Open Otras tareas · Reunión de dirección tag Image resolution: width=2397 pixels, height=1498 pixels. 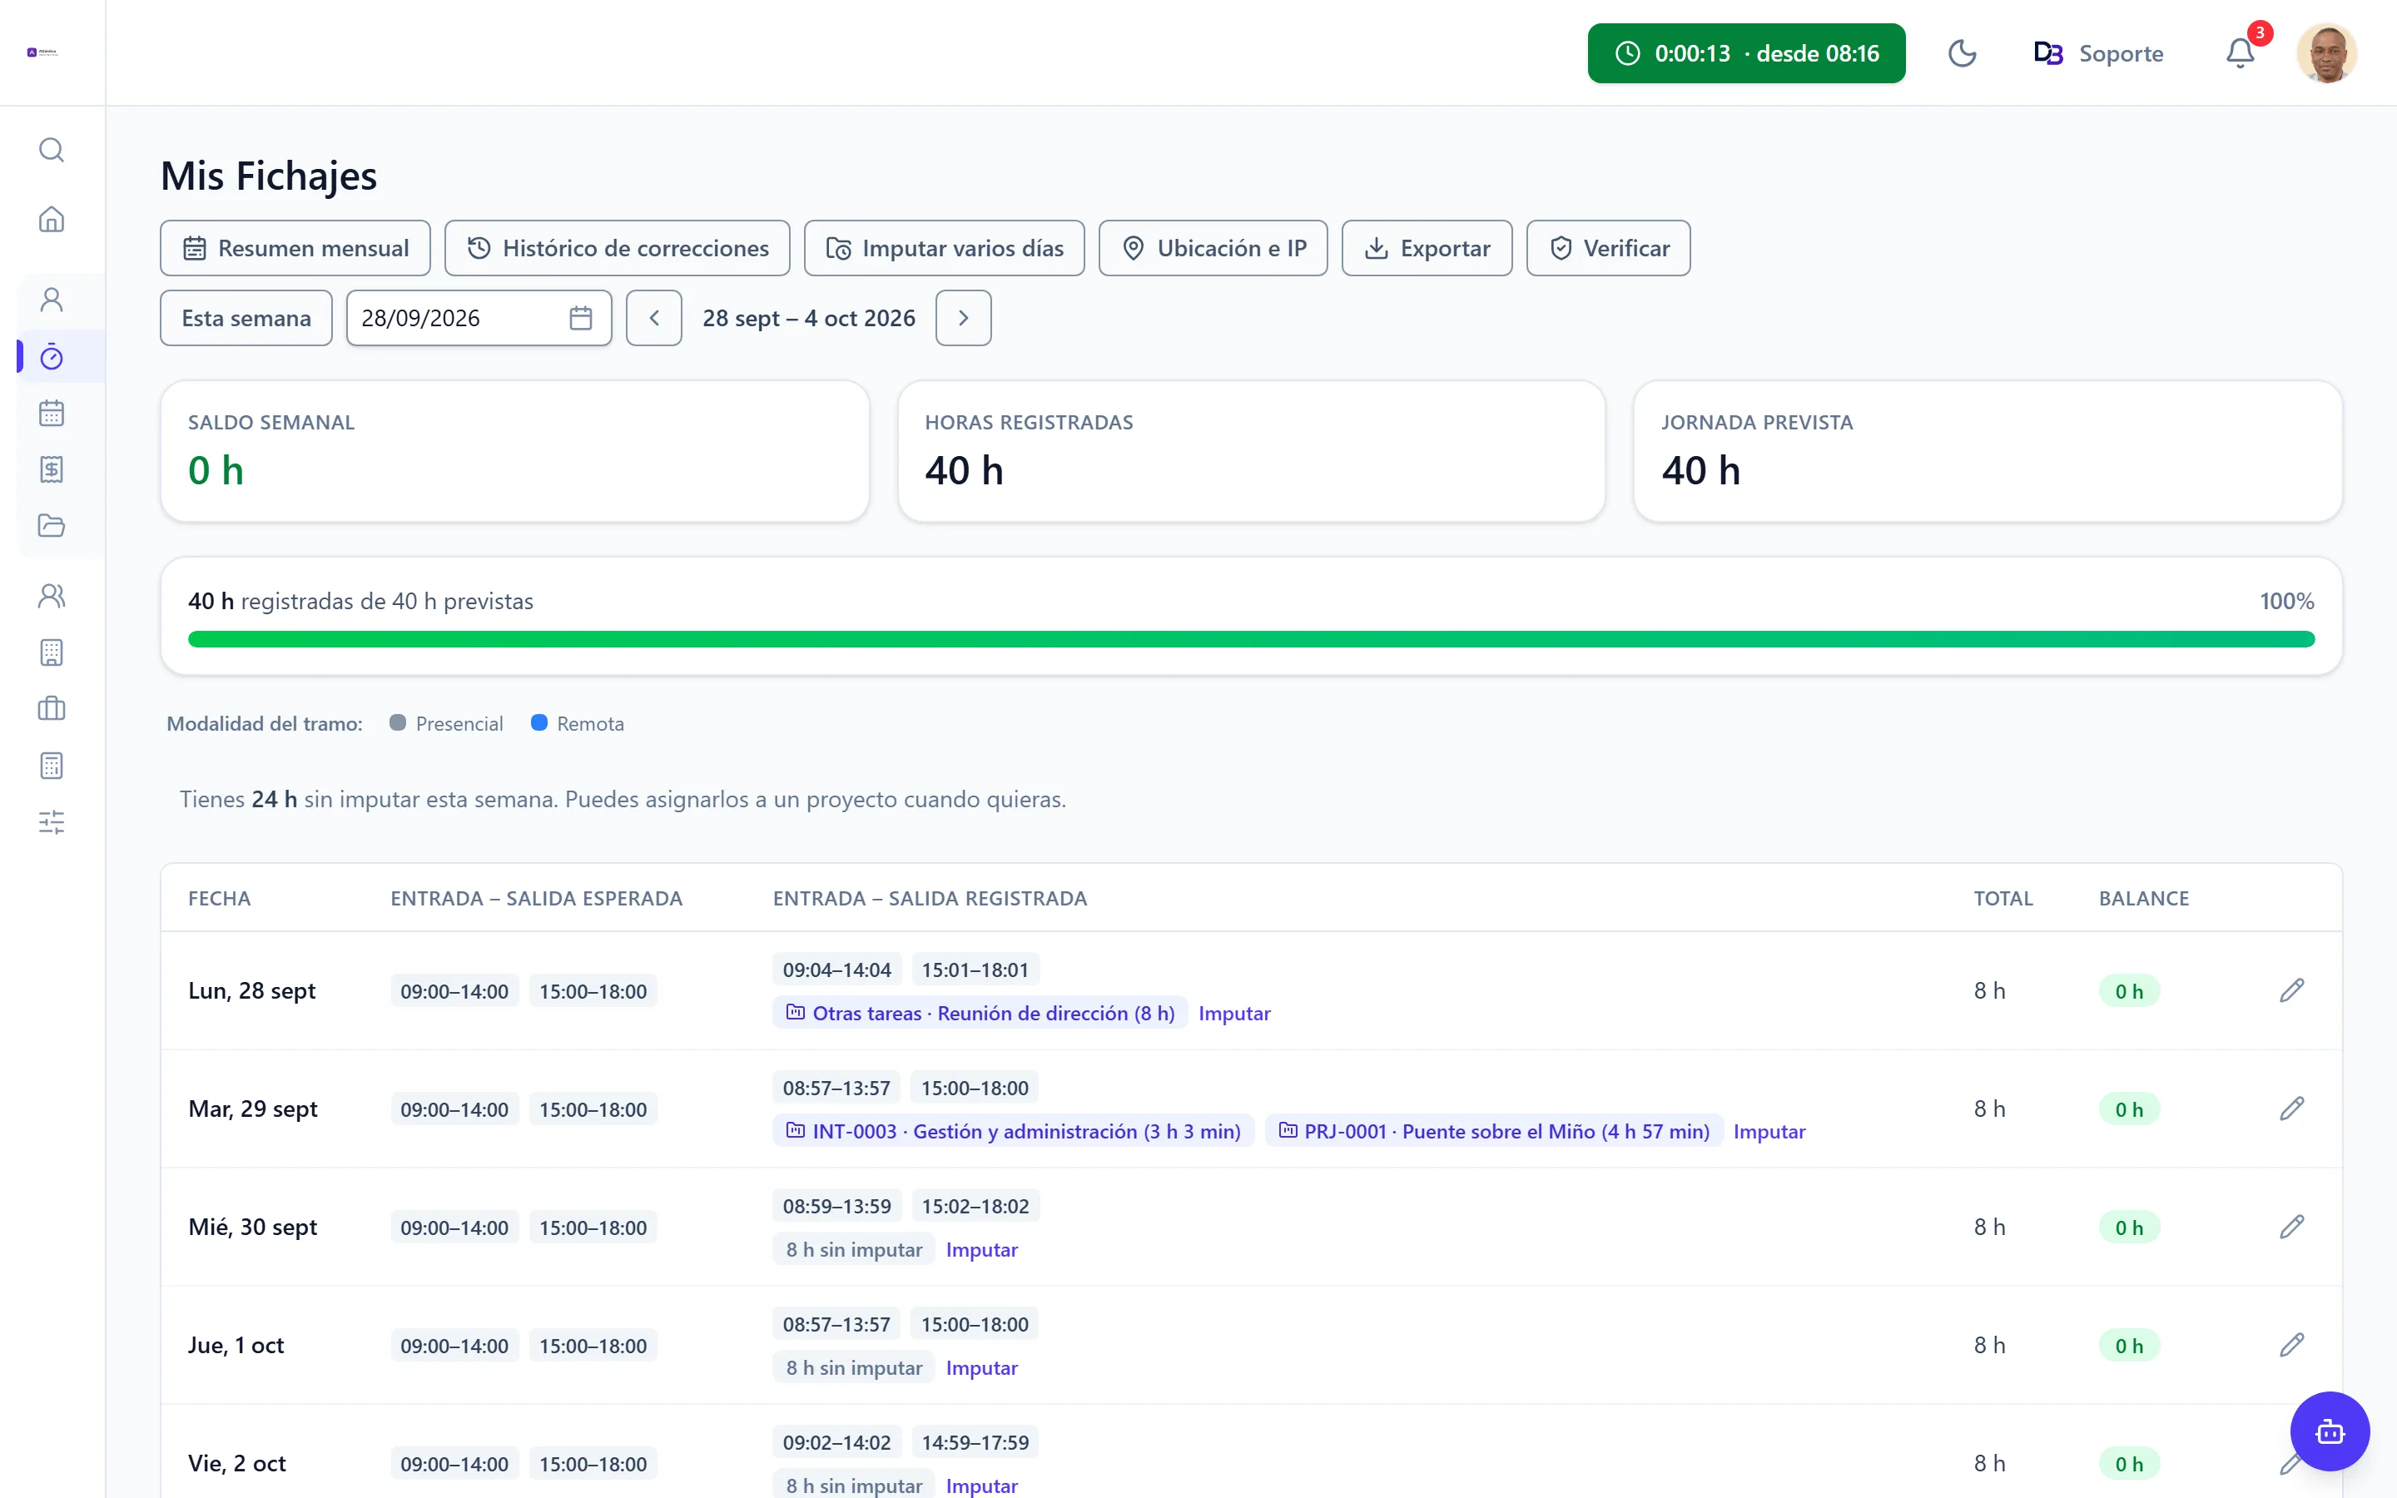click(x=980, y=1013)
